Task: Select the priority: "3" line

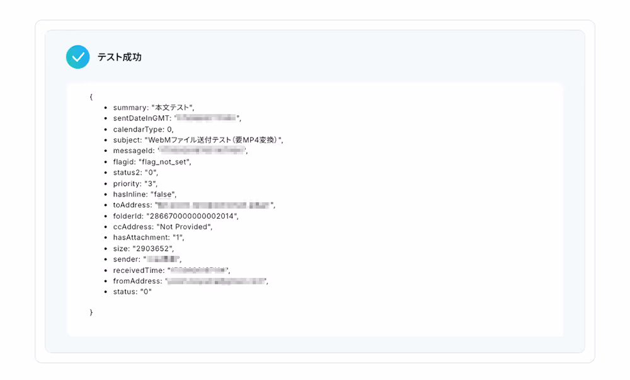Action: [x=135, y=183]
